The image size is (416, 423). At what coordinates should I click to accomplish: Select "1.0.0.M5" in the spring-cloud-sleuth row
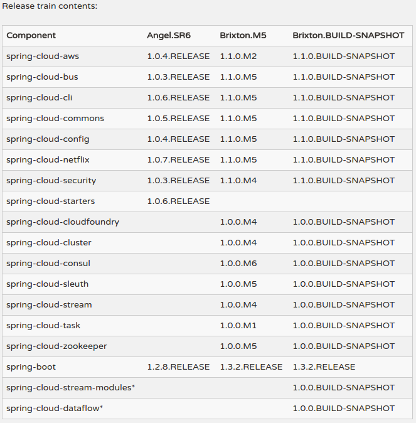coord(238,284)
